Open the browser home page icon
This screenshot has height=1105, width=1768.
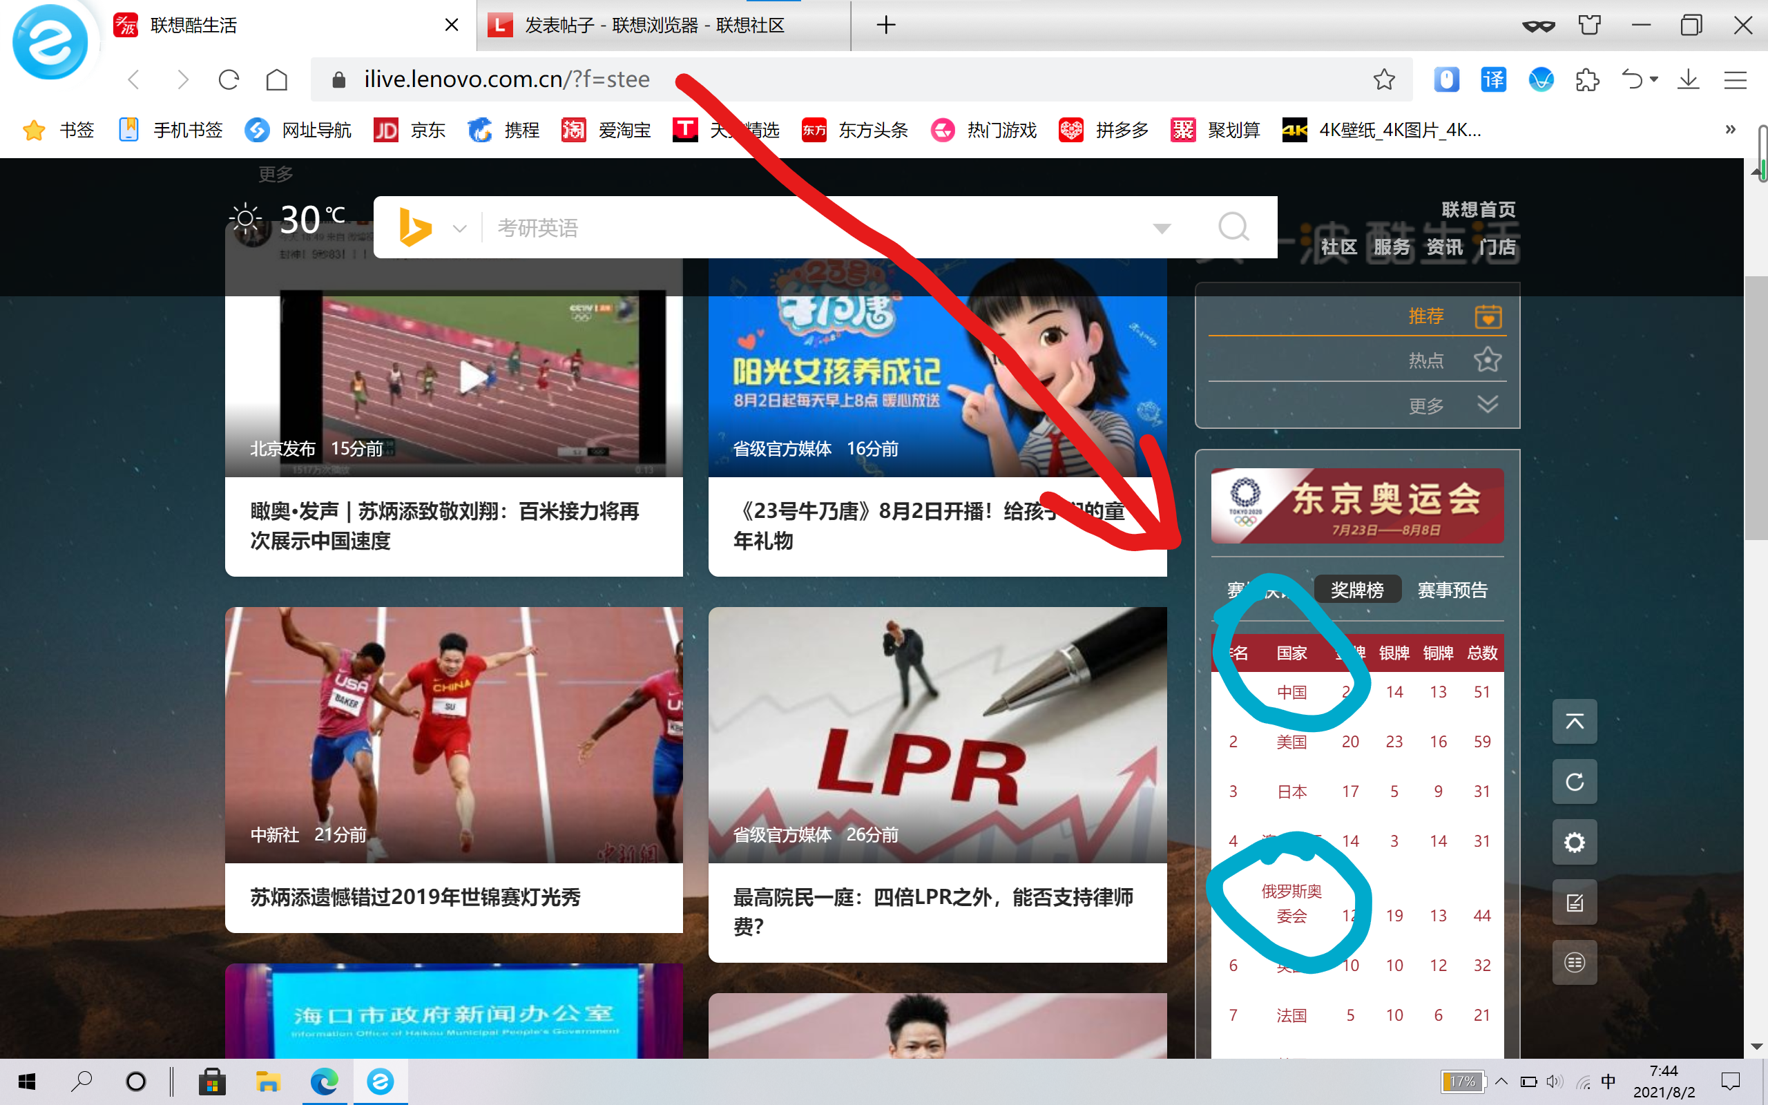[277, 79]
